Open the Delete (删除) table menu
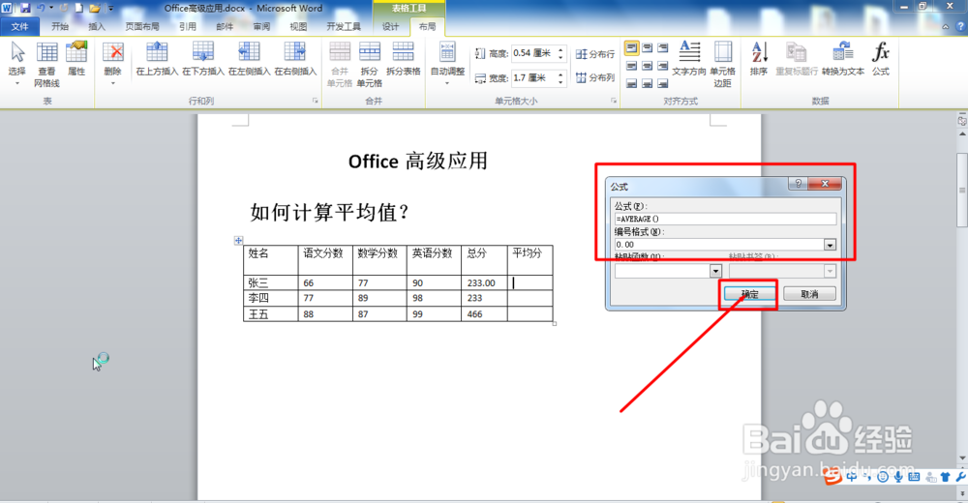 (x=113, y=64)
